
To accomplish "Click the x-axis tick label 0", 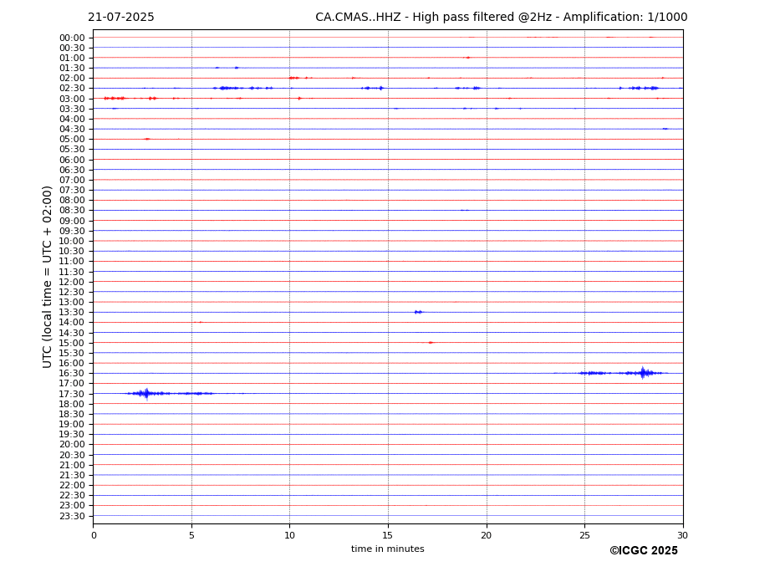I will pyautogui.click(x=94, y=535).
